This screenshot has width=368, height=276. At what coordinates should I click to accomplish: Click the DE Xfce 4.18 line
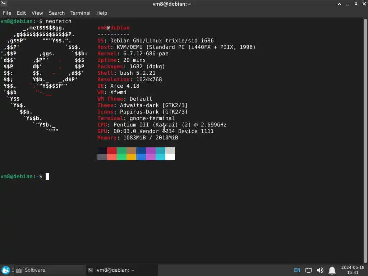tap(118, 86)
